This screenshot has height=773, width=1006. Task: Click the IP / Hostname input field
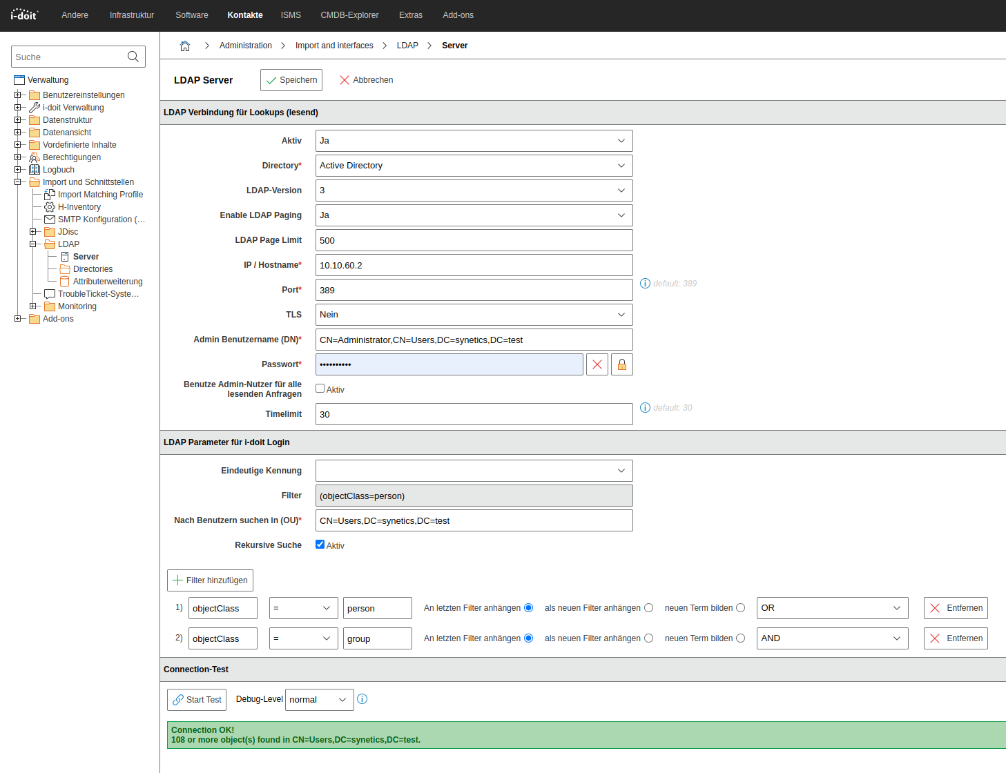(474, 265)
